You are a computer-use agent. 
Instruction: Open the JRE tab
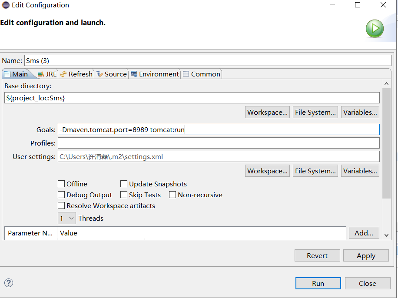pos(47,74)
